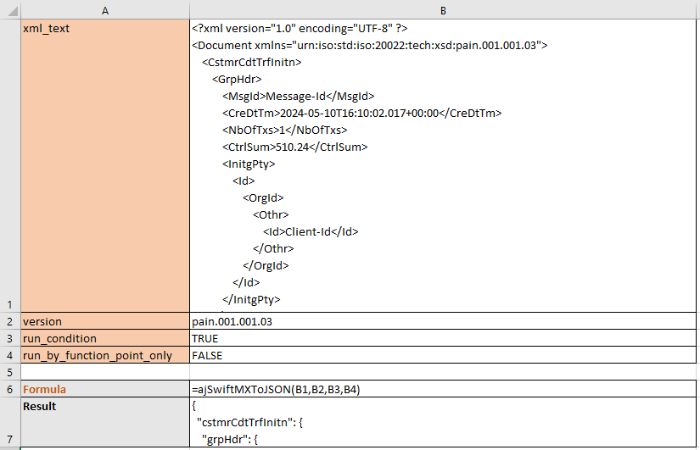The height and width of the screenshot is (450, 700).
Task: Click the run_condition label cell
Action: coord(104,338)
